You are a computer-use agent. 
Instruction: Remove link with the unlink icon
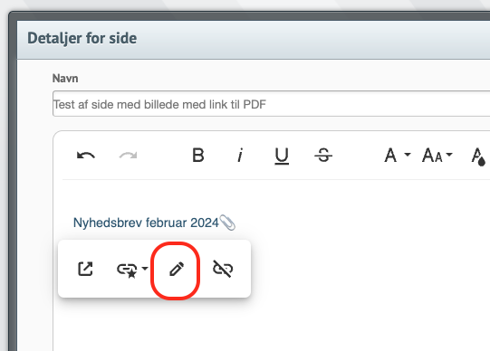tap(223, 269)
